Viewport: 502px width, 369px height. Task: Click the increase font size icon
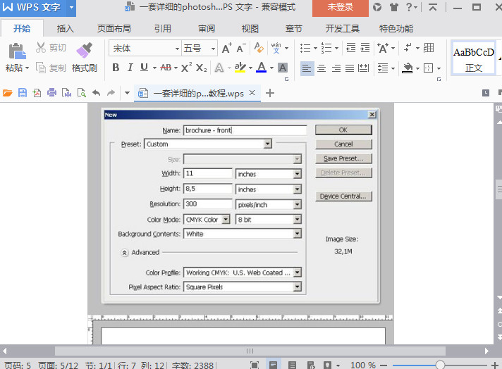226,48
